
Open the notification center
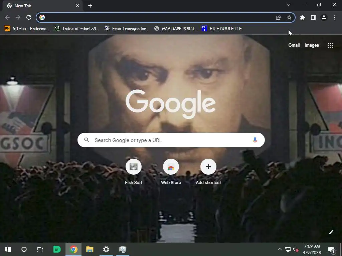click(331, 249)
